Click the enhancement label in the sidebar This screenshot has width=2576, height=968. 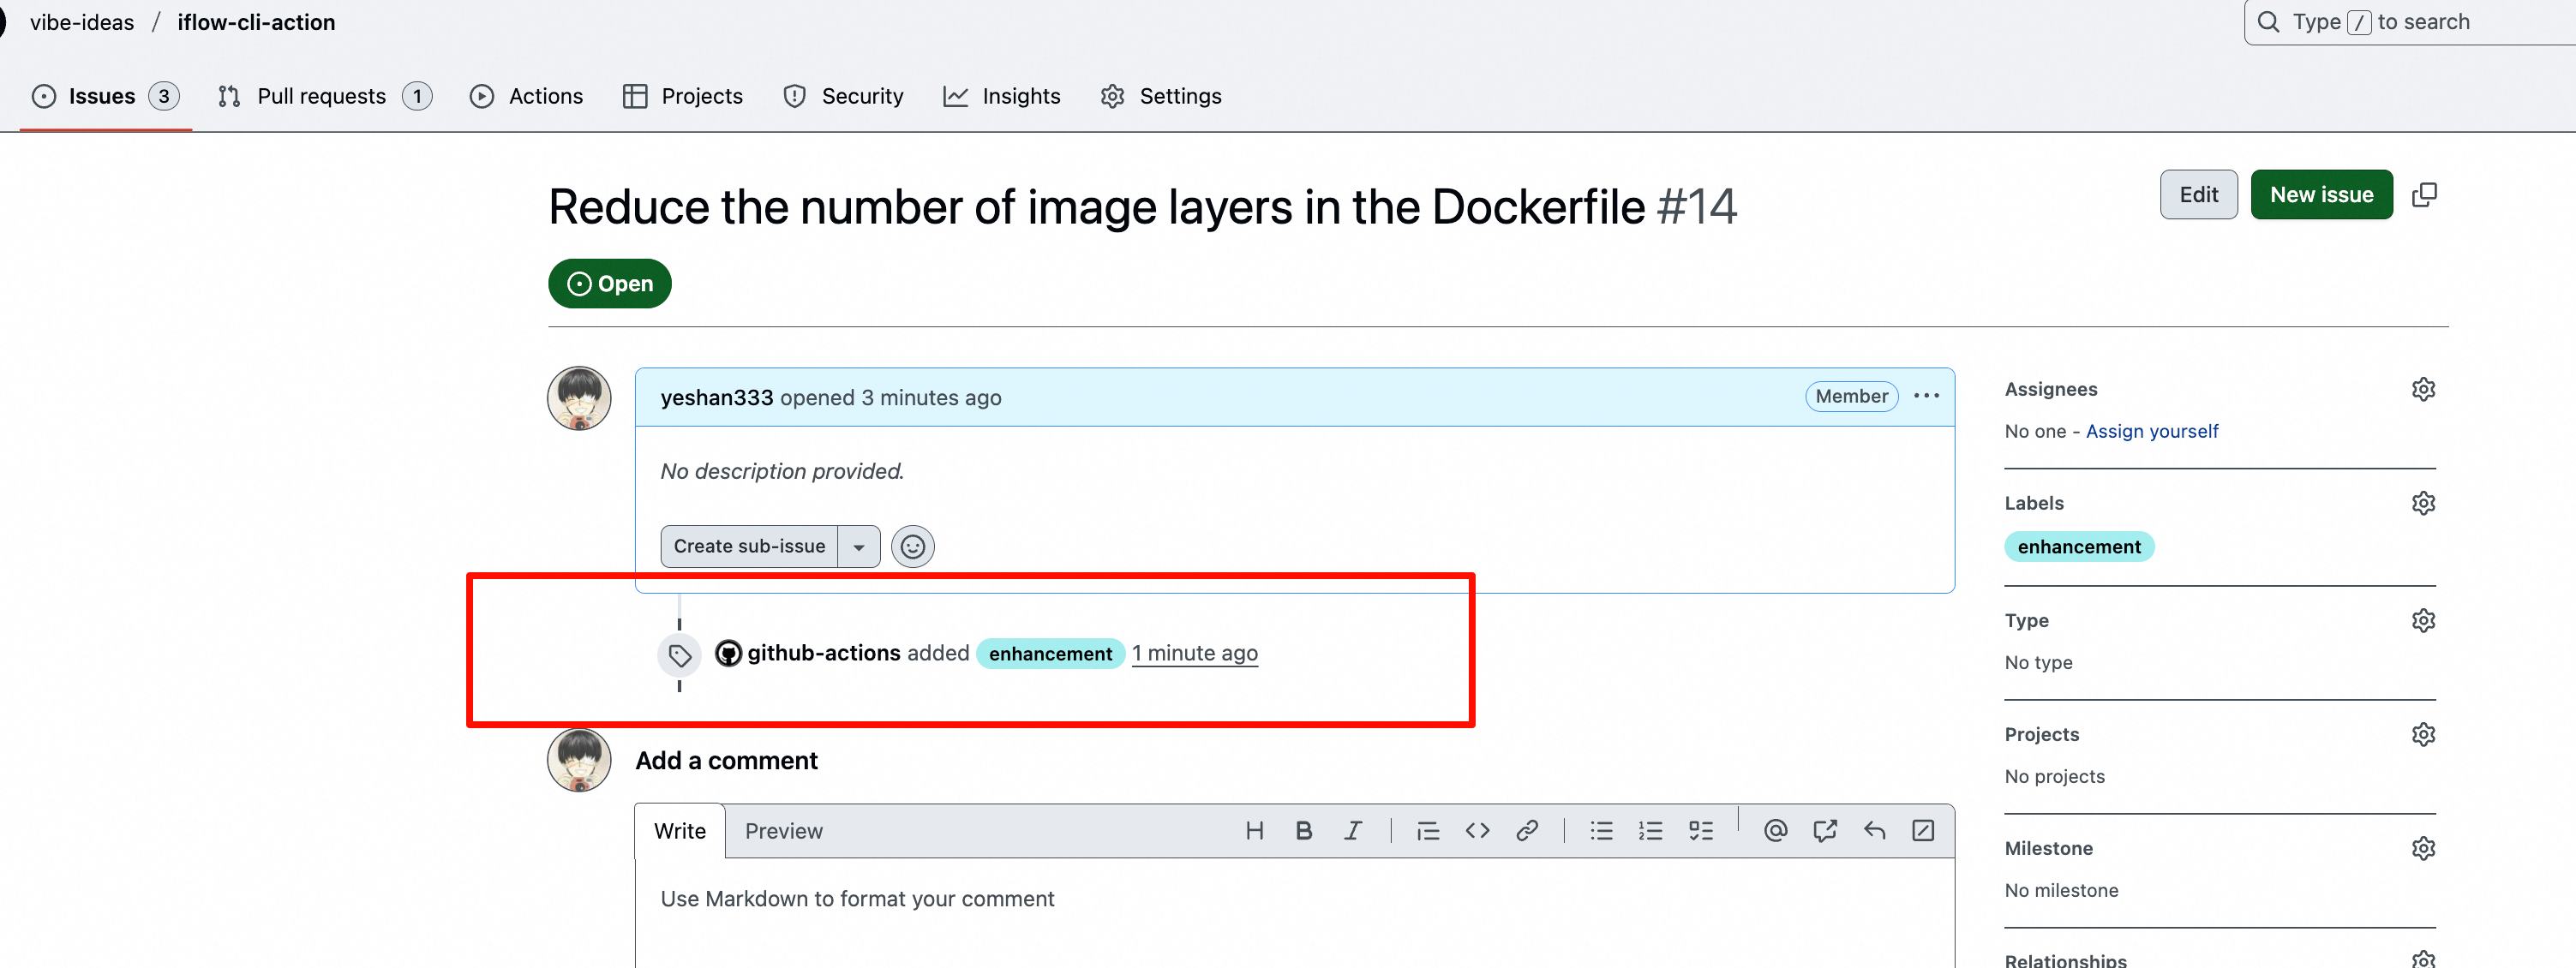[x=2078, y=546]
